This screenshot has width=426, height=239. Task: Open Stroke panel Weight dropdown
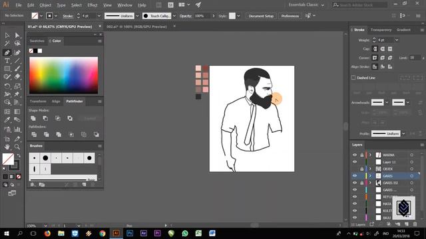pyautogui.click(x=397, y=40)
